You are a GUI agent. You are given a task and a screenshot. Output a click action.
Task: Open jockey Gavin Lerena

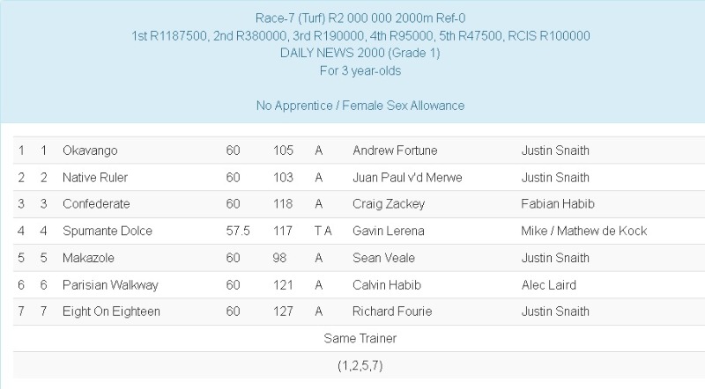pos(389,231)
